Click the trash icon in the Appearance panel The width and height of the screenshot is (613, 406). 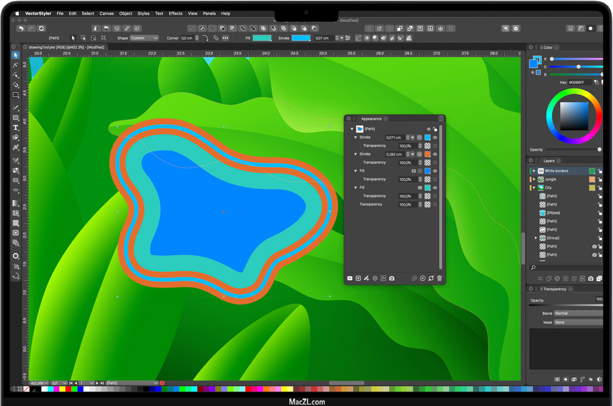439,278
